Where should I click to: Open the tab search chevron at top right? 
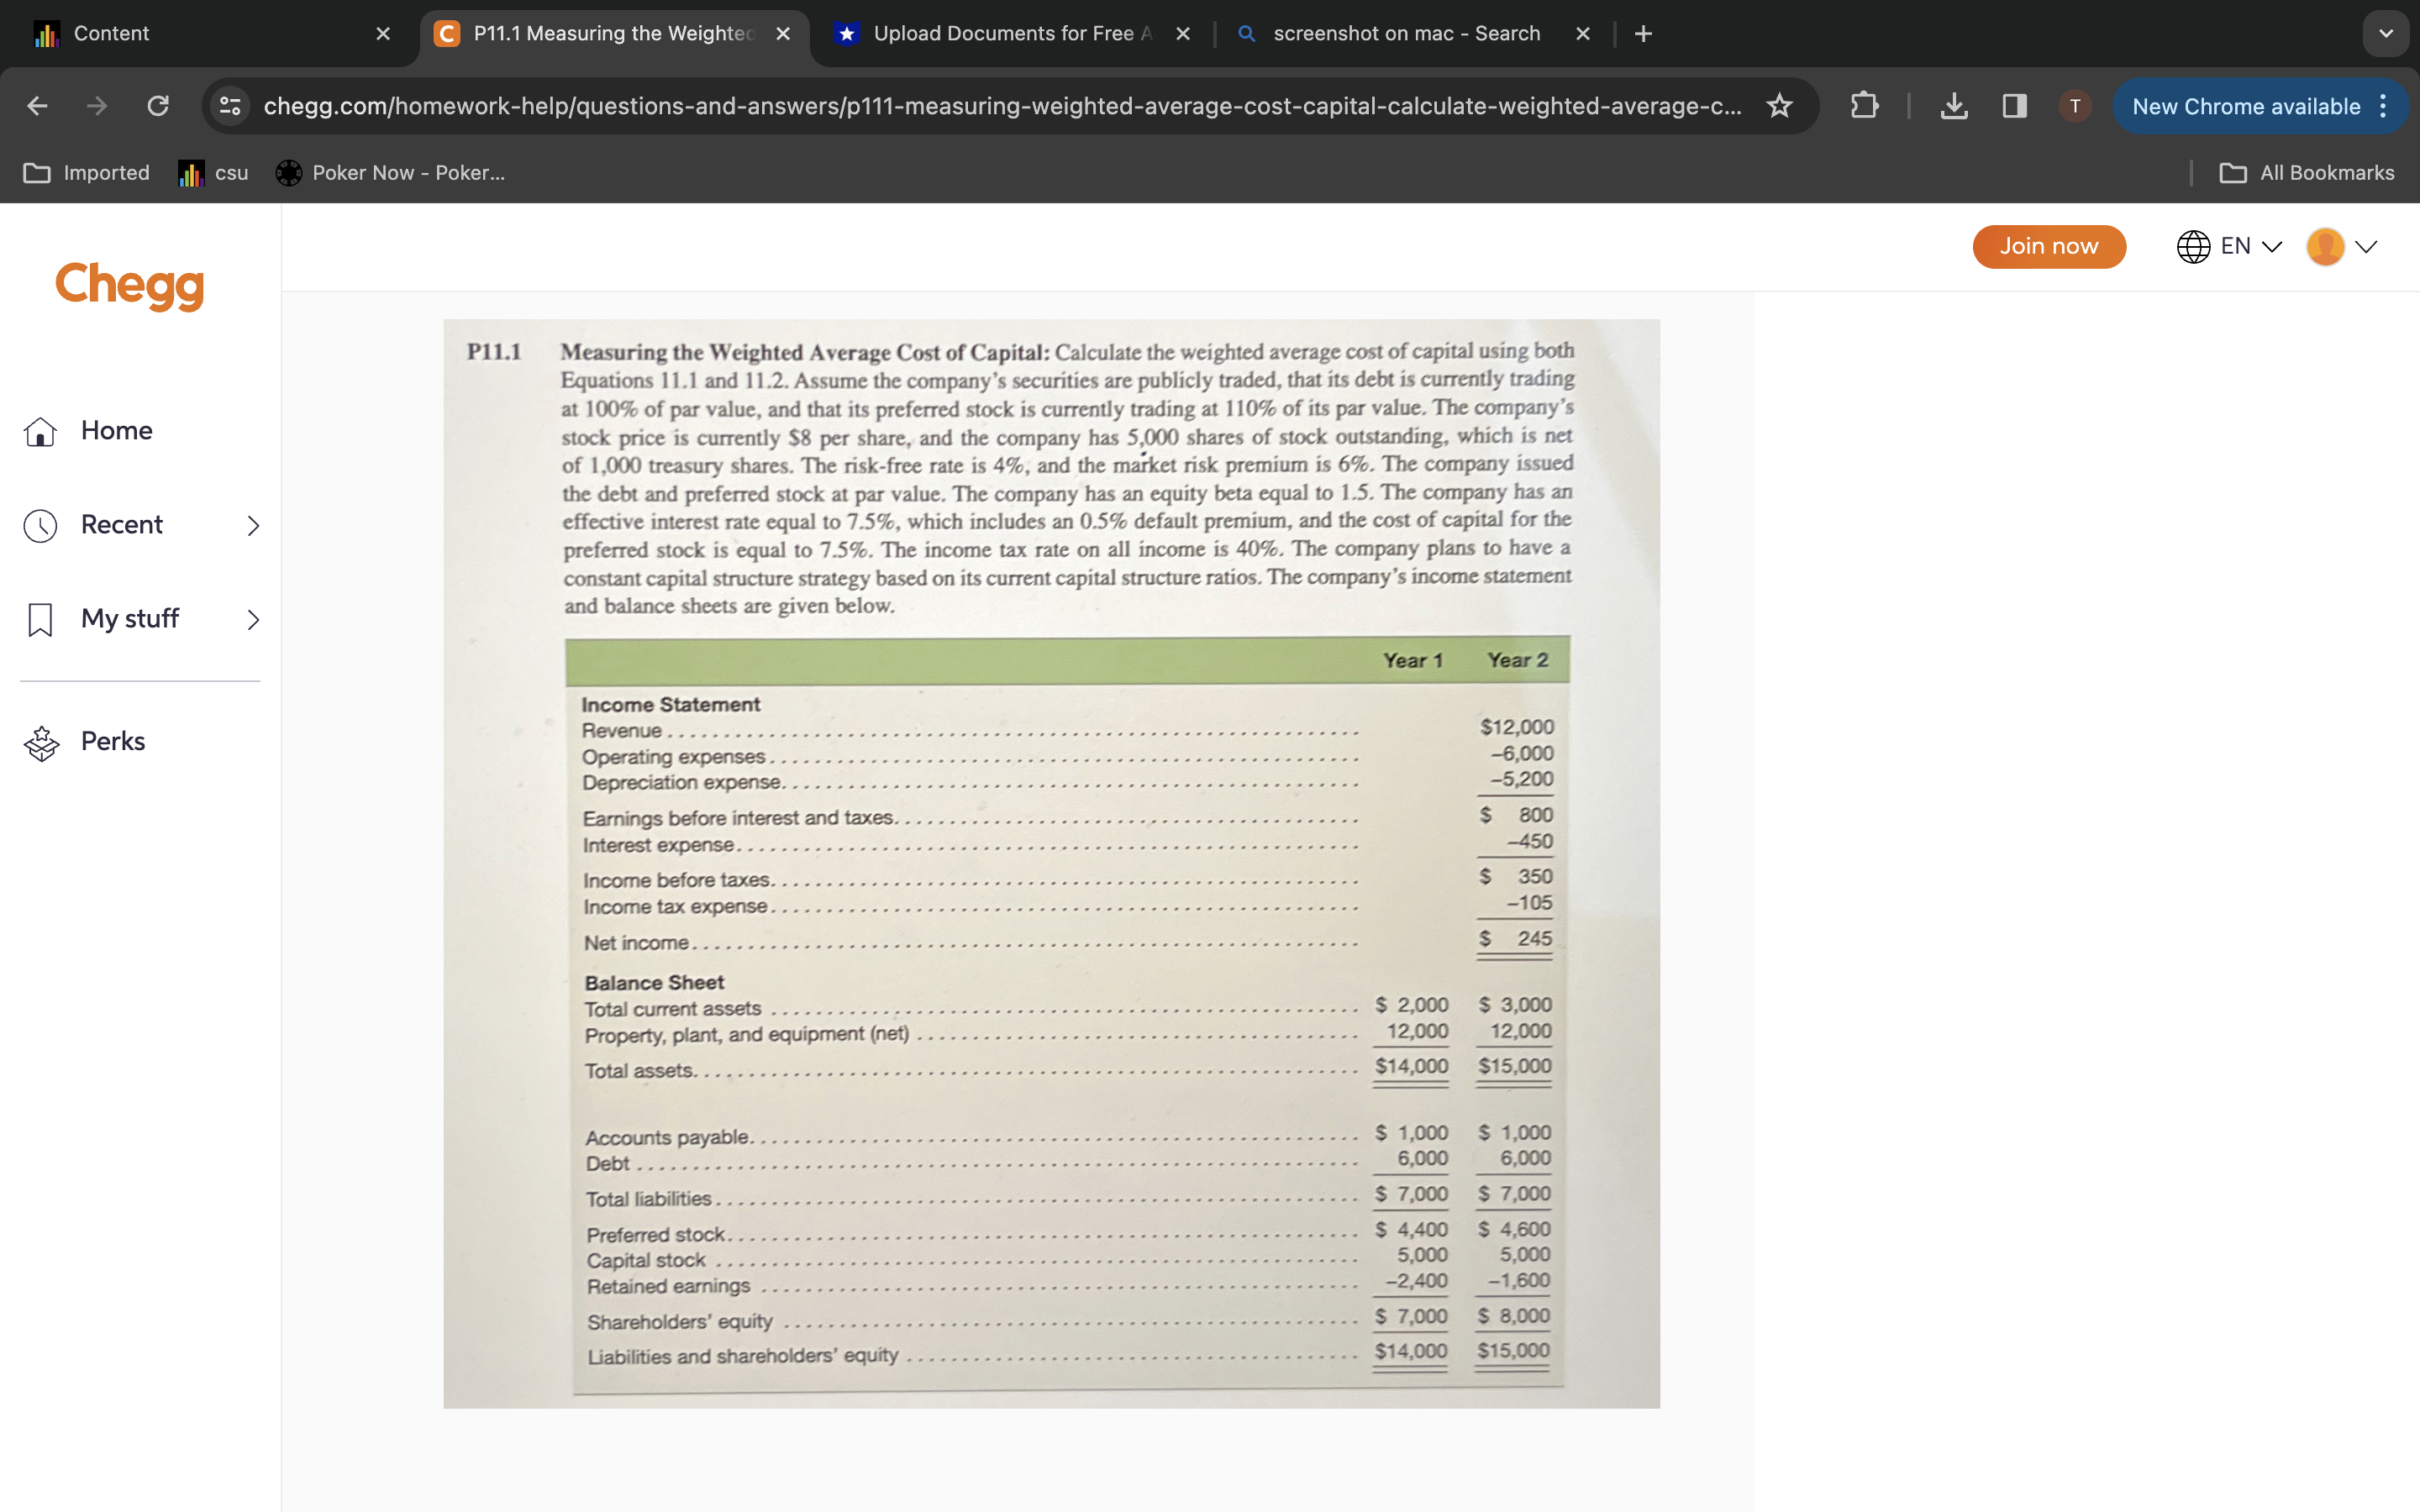click(x=2386, y=33)
